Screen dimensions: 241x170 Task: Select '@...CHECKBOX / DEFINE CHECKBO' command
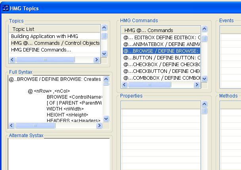pos(161,65)
